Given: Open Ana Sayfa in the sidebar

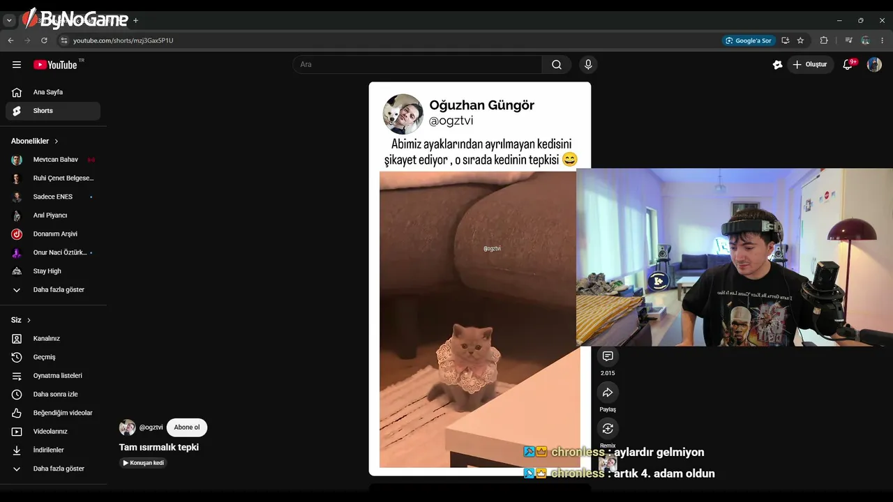Looking at the screenshot, I should (x=53, y=92).
